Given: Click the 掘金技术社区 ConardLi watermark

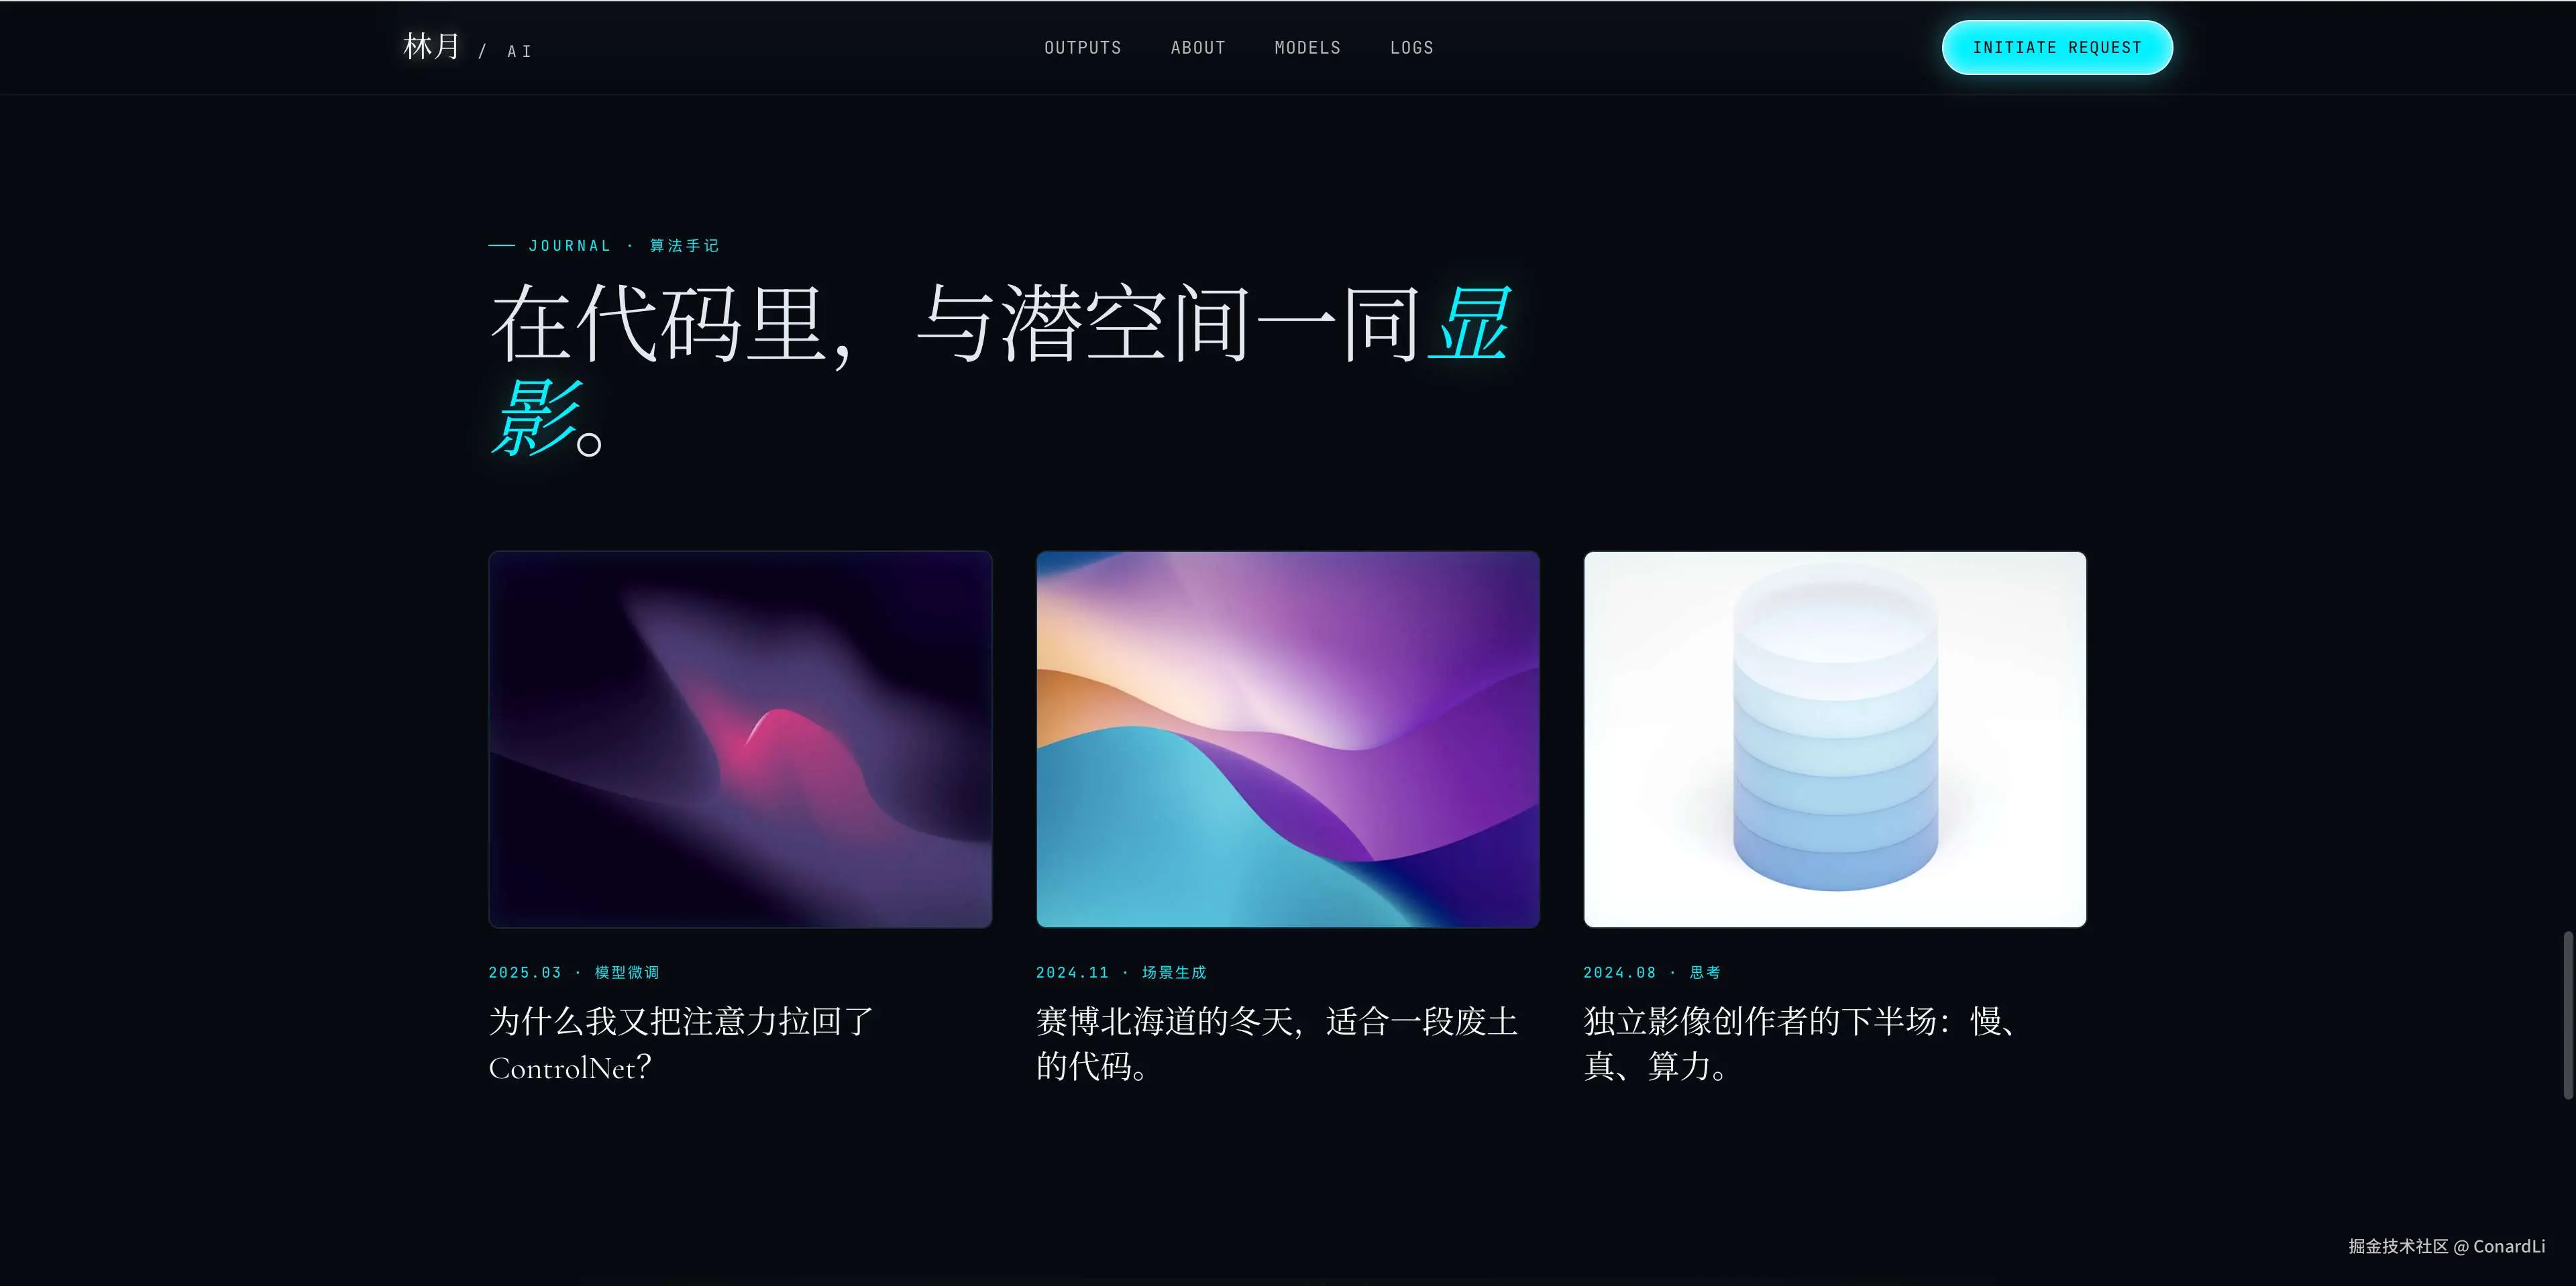Looking at the screenshot, I should [2447, 1246].
